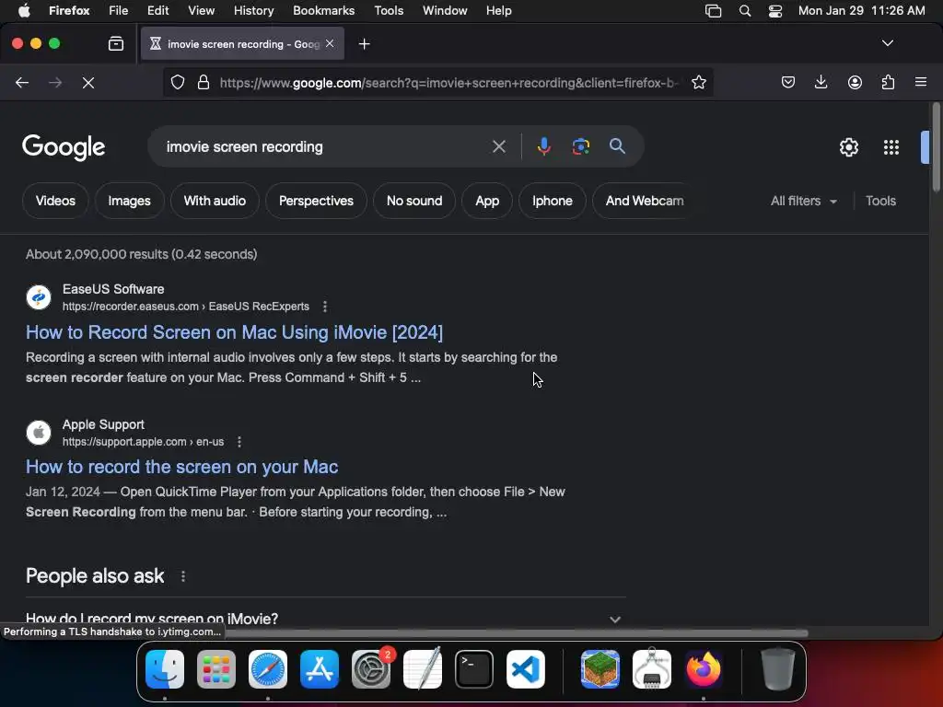Open Safari from the Dock
Viewport: 943px width, 707px height.
pos(268,669)
